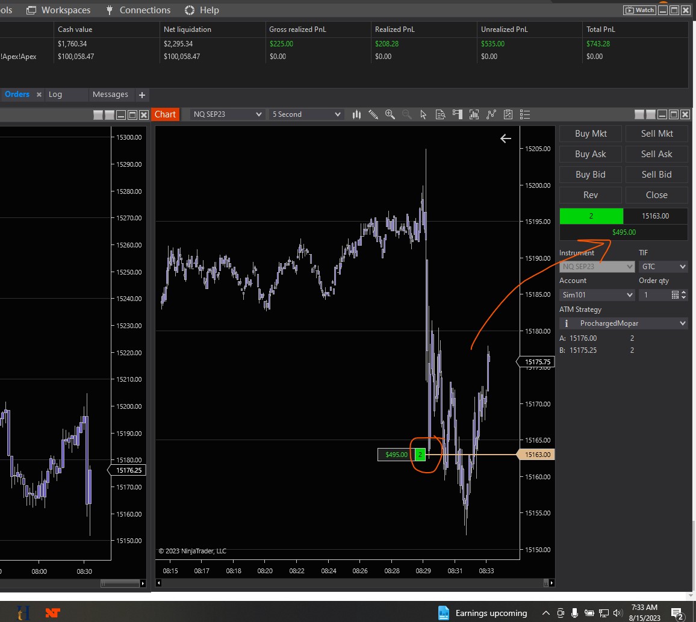Open the chart Properties list icon

(x=524, y=114)
